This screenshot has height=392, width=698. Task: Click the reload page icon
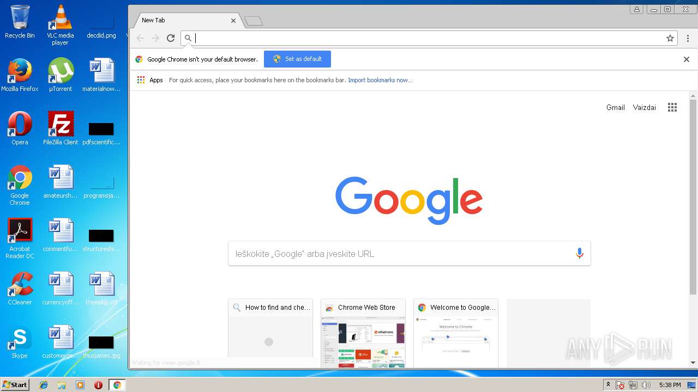pyautogui.click(x=171, y=38)
